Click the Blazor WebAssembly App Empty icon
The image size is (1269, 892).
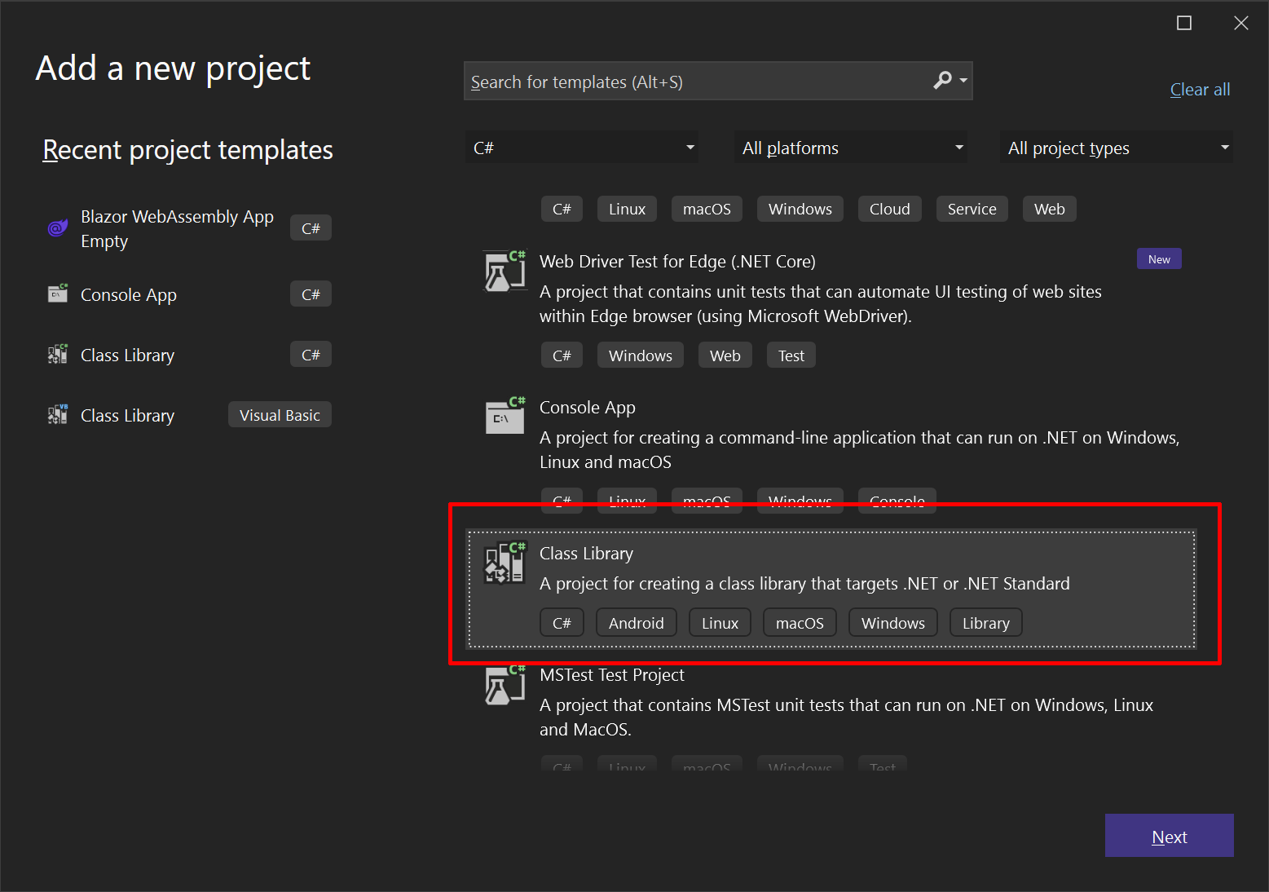coord(57,228)
